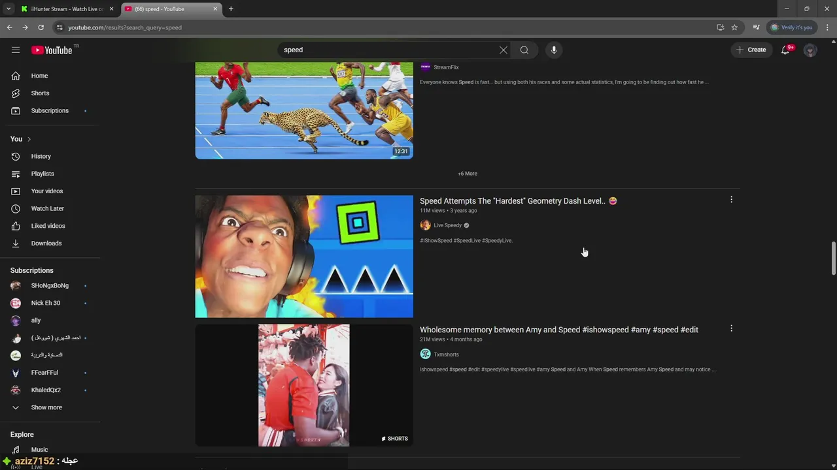This screenshot has height=470, width=837.
Task: Click the Live Speedy channel name
Action: pos(447,225)
